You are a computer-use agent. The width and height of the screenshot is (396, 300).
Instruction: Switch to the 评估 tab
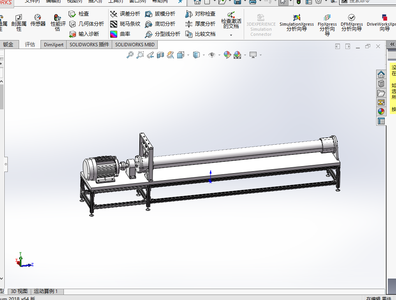tap(30, 45)
